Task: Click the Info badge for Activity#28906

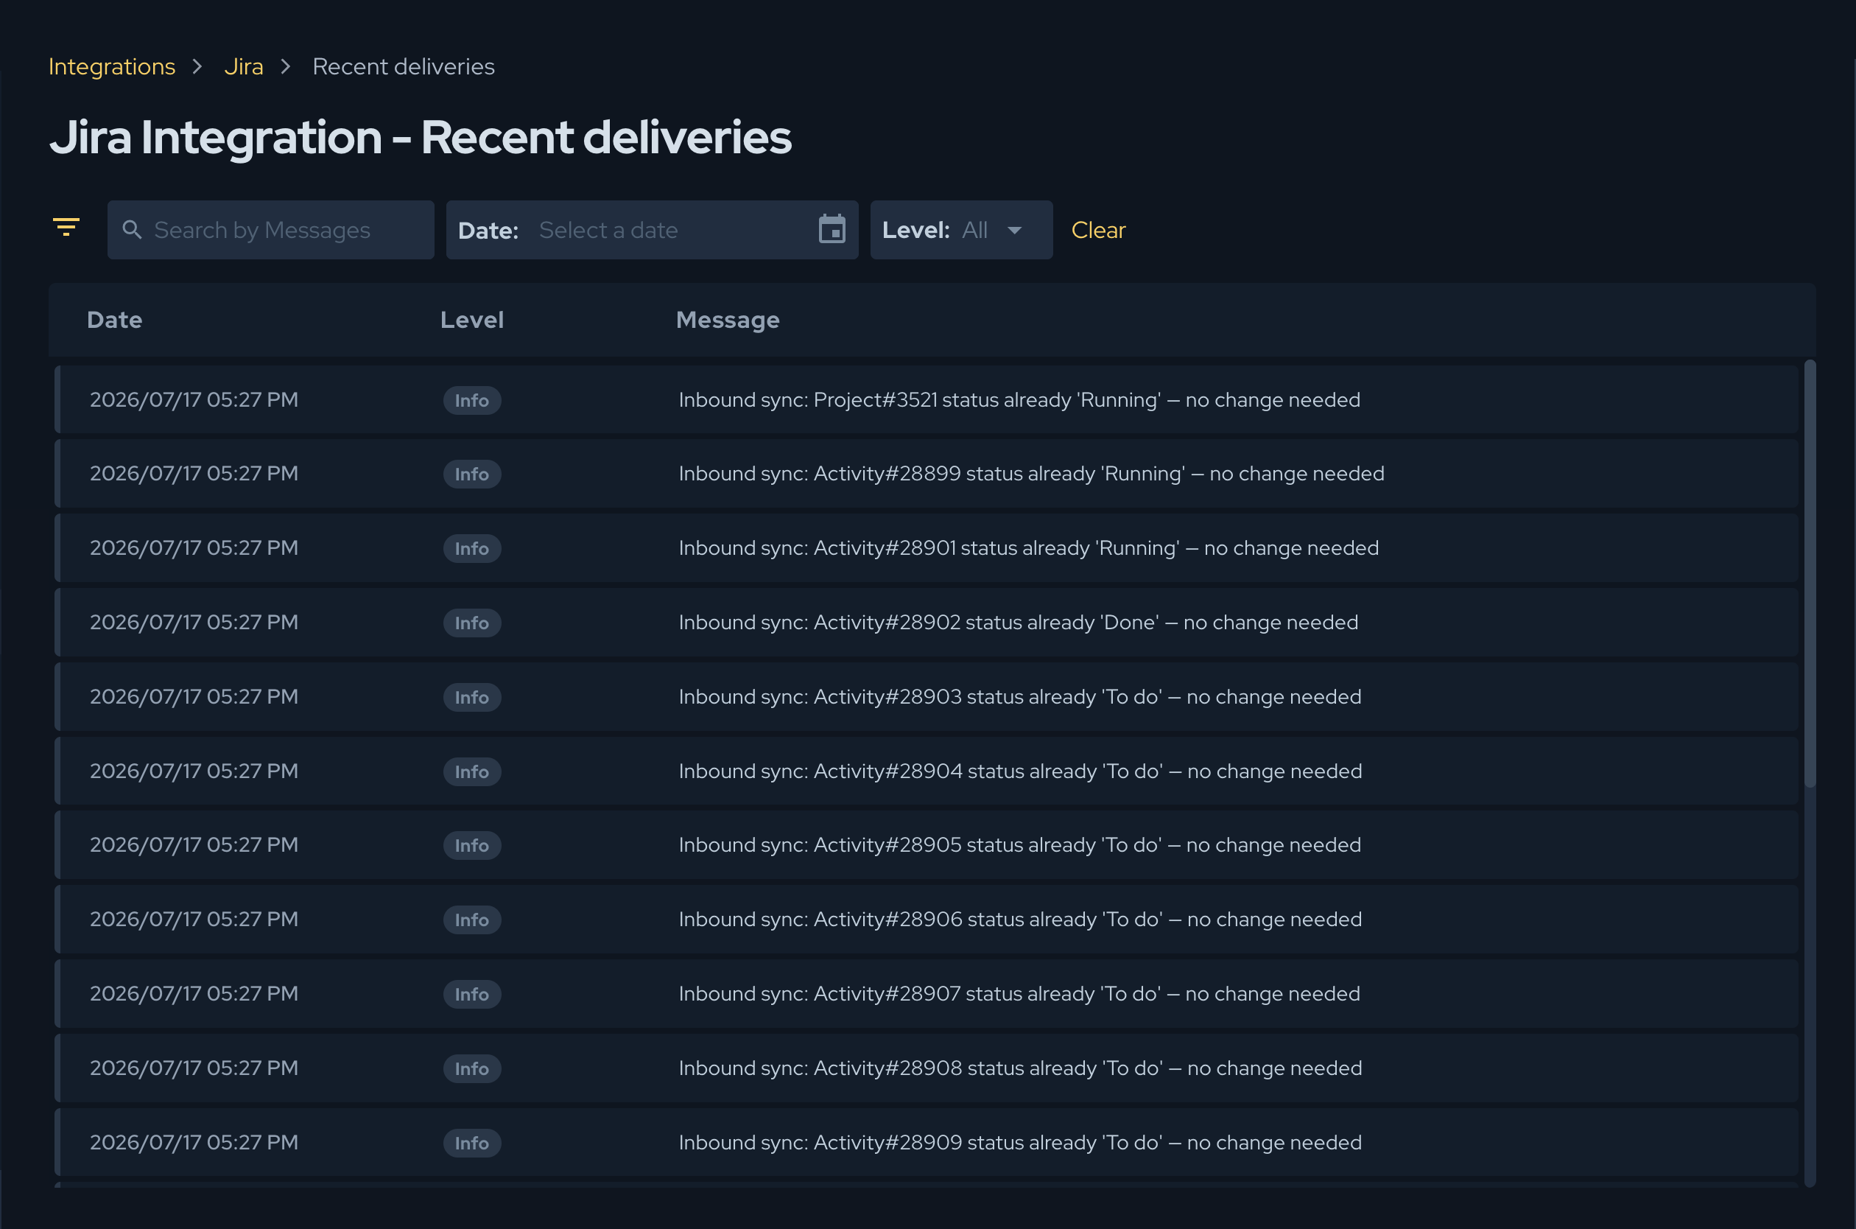Action: [x=471, y=920]
